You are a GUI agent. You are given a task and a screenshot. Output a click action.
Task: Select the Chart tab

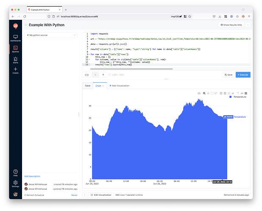(x=98, y=86)
